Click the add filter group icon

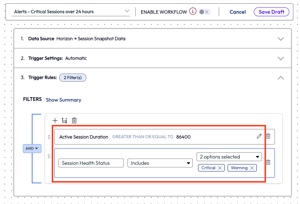(65, 120)
